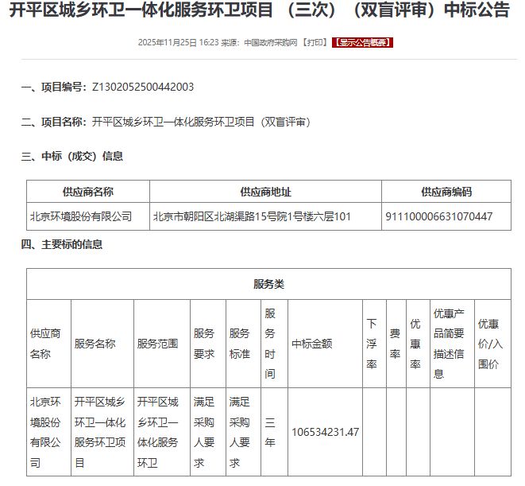Click the 供应商编码 column header
The height and width of the screenshot is (486, 525).
[x=446, y=192]
